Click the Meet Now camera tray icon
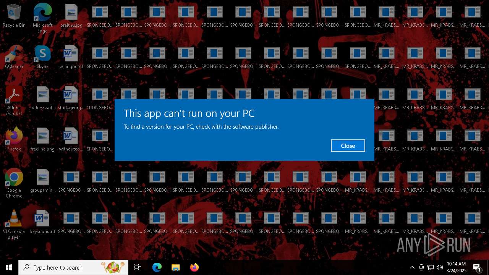The width and height of the screenshot is (489, 275). click(421, 267)
